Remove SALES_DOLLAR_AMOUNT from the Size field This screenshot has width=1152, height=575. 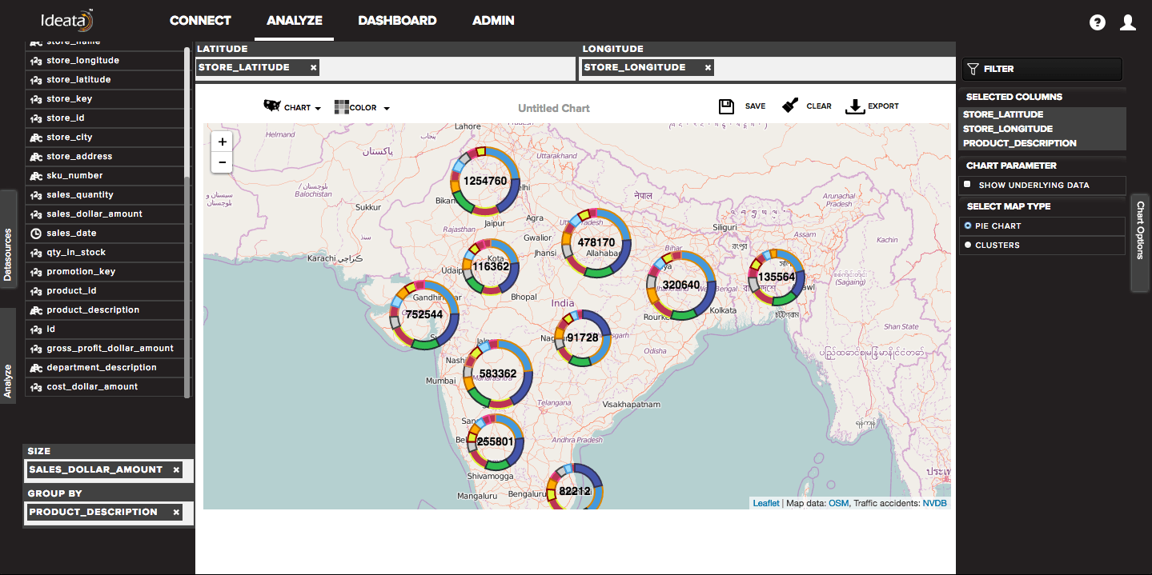tap(176, 469)
